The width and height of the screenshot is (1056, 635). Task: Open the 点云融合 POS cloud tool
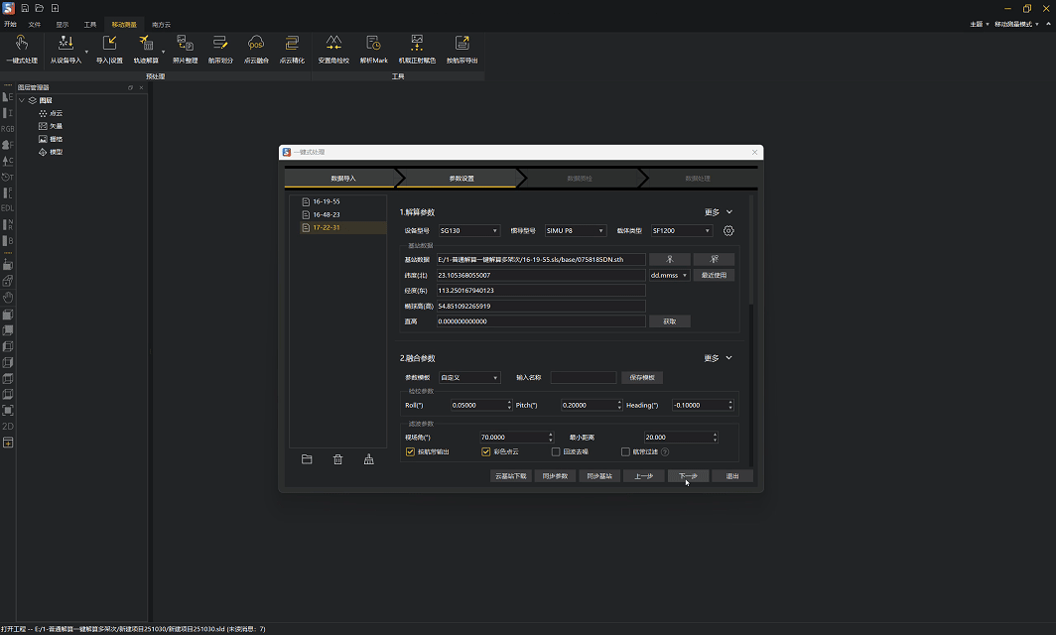tap(256, 43)
